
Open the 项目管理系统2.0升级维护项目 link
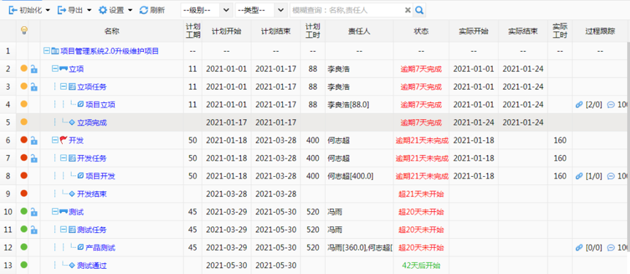[x=110, y=51]
